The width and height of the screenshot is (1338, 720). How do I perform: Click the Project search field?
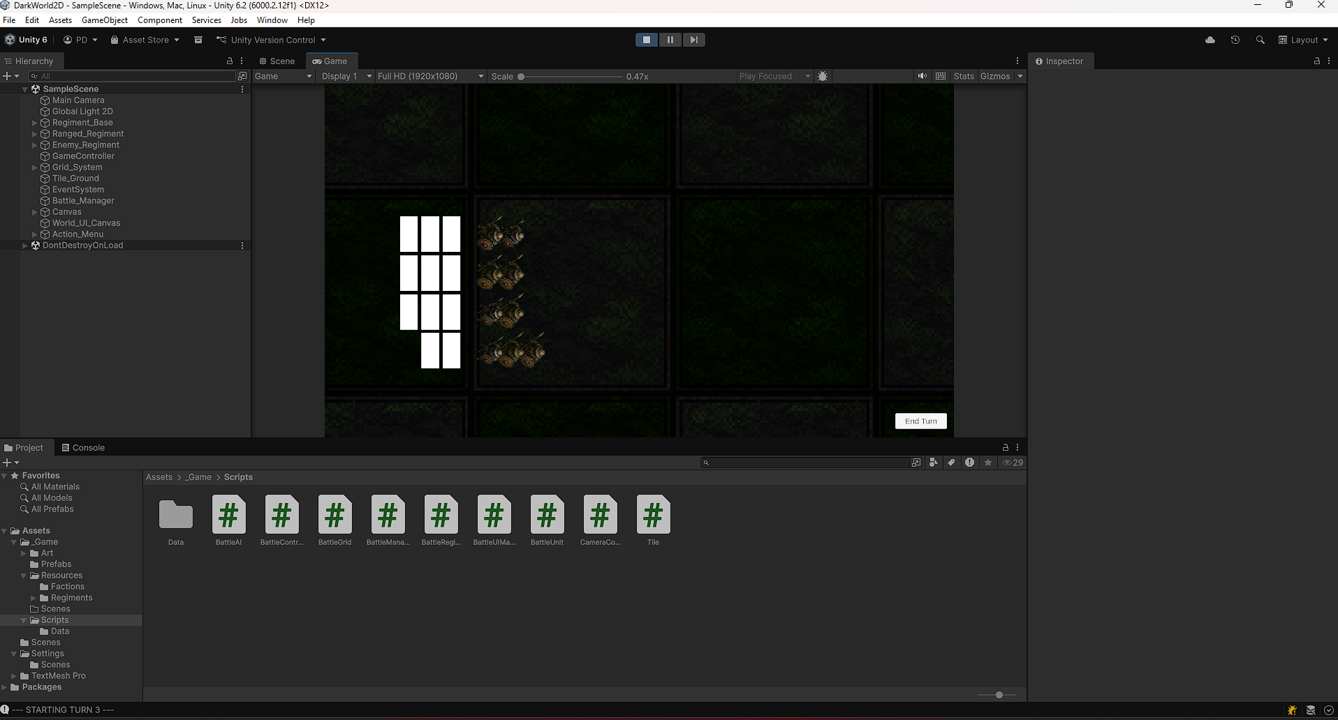807,463
